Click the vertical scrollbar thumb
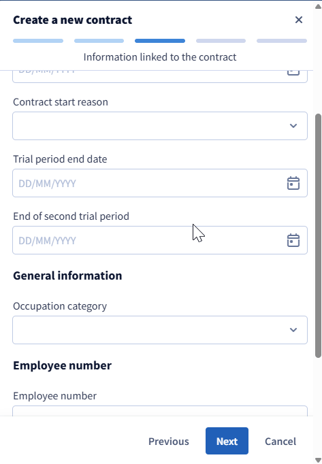The image size is (322, 464). pos(318,236)
